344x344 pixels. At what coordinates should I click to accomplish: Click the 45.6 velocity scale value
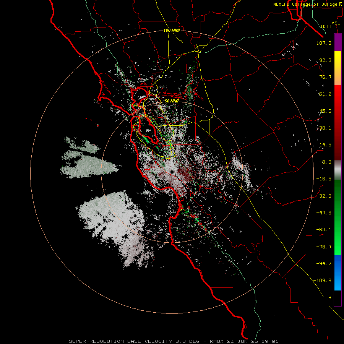[325, 111]
